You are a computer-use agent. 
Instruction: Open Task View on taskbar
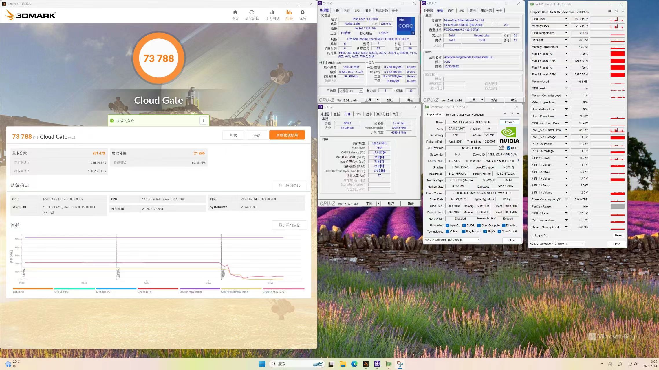click(x=331, y=364)
